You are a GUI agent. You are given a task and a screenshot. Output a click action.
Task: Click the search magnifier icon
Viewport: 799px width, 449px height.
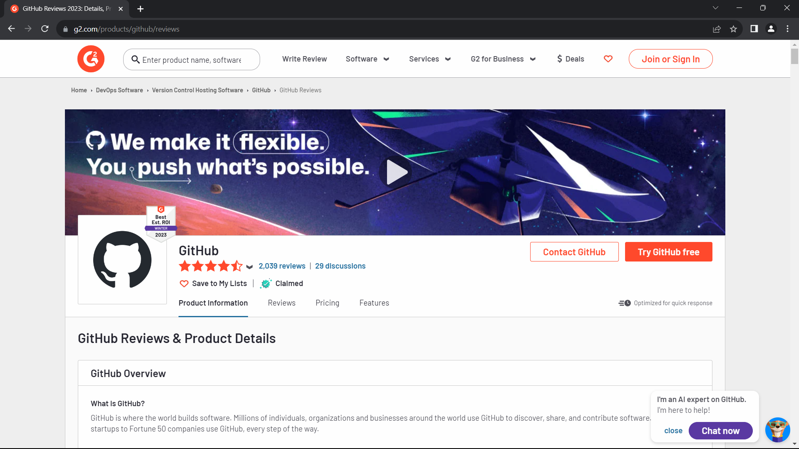pos(135,59)
